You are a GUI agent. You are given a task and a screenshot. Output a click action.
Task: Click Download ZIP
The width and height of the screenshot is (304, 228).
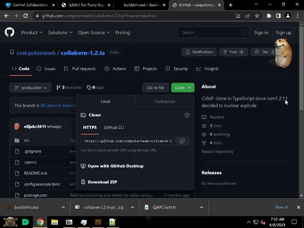point(99,182)
